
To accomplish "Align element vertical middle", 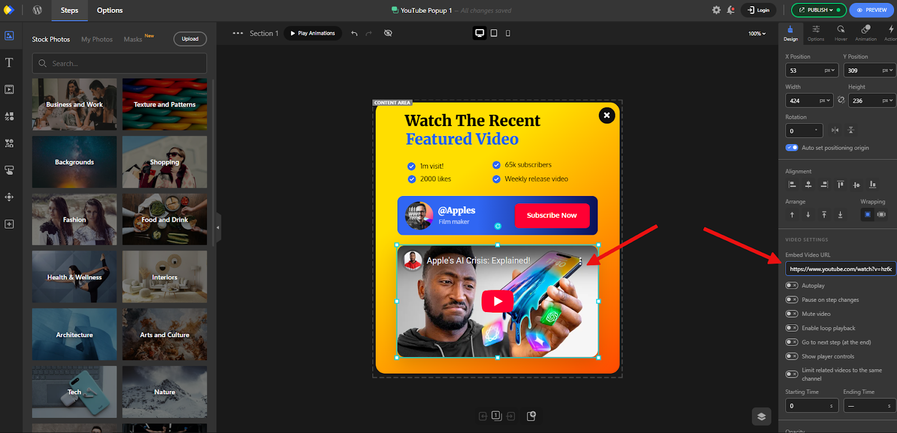I will 856,184.
